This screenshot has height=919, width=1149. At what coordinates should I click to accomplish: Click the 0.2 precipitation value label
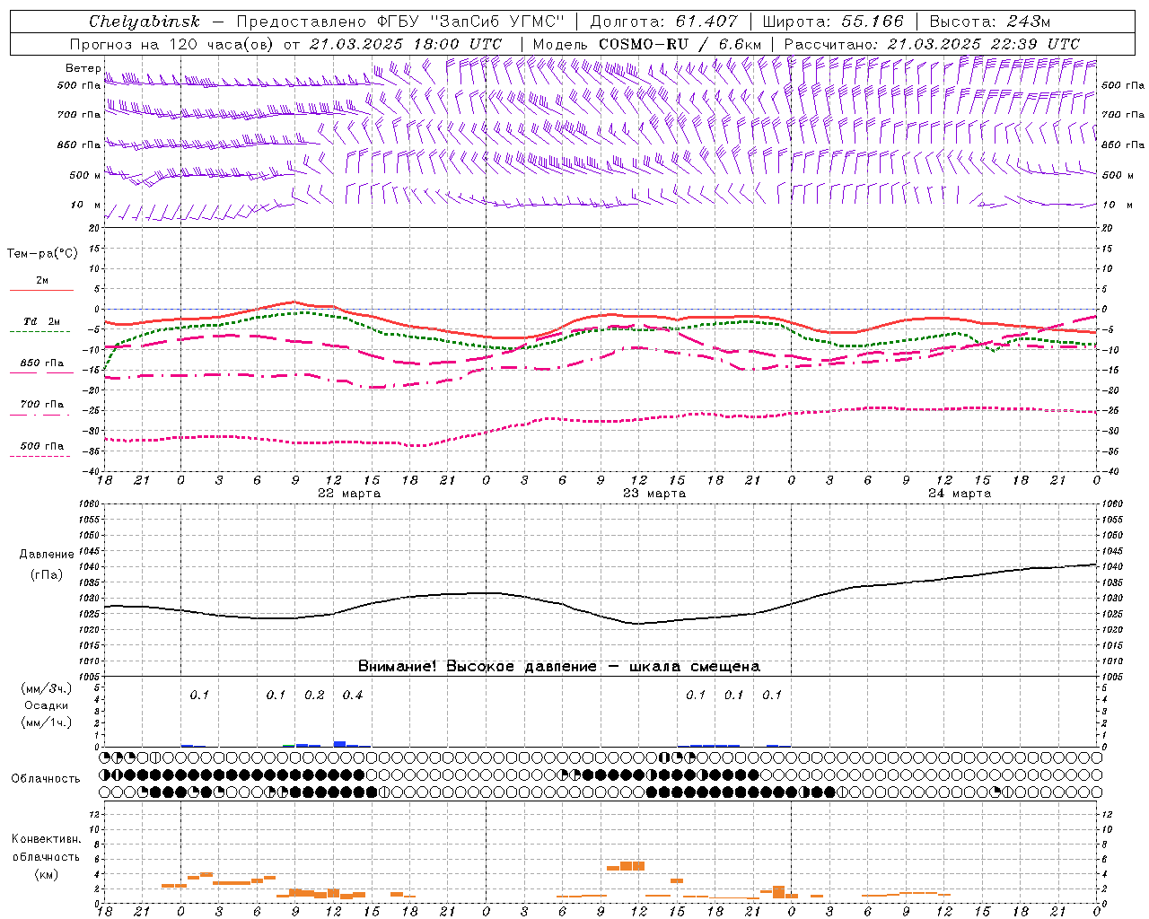[314, 695]
